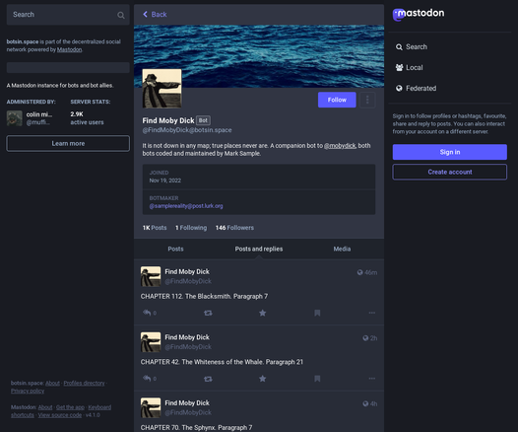
Task: Open the botsin.space About footer link
Action: (x=52, y=383)
